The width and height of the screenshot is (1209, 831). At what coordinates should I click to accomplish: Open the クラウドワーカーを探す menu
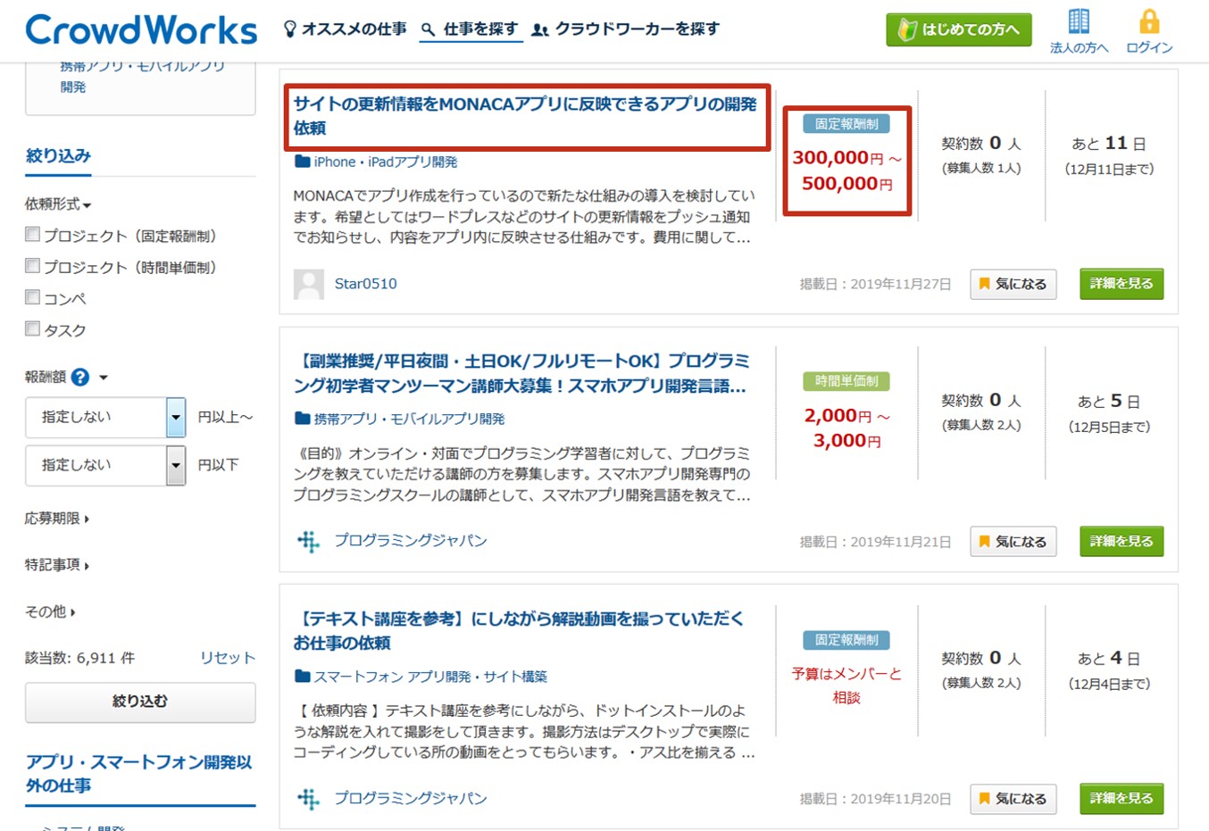pos(637,29)
